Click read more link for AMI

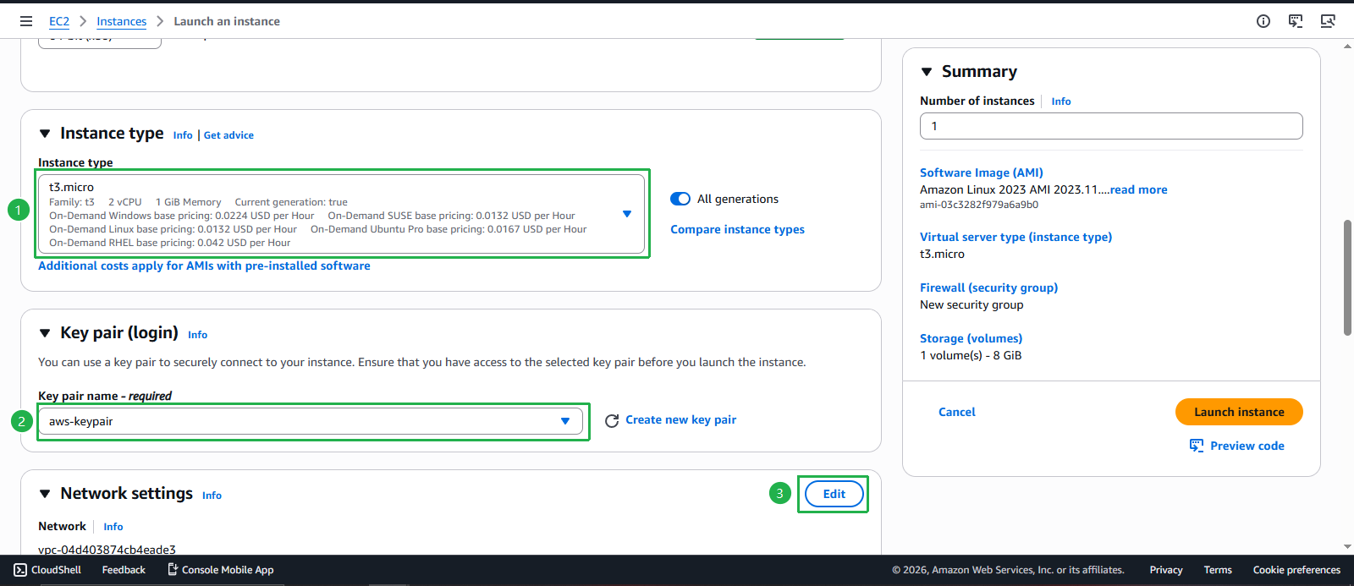tap(1138, 189)
